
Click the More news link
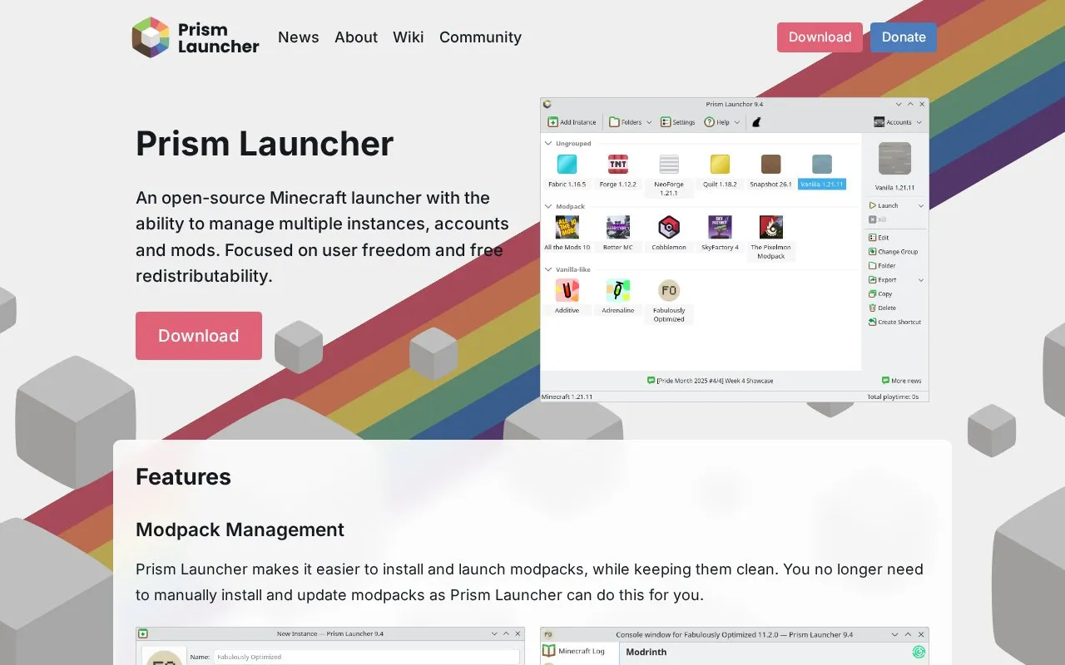click(x=902, y=381)
